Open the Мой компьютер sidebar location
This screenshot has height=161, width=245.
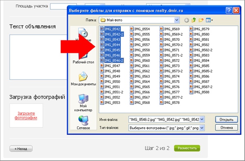pos(83,103)
